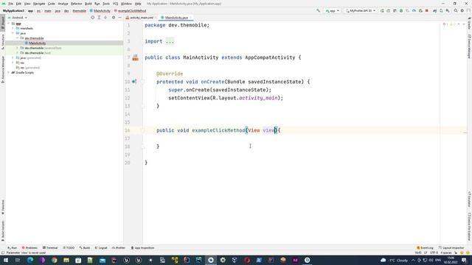Click the rerun app icon in toolbar
This screenshot has width=472, height=265.
[x=382, y=11]
